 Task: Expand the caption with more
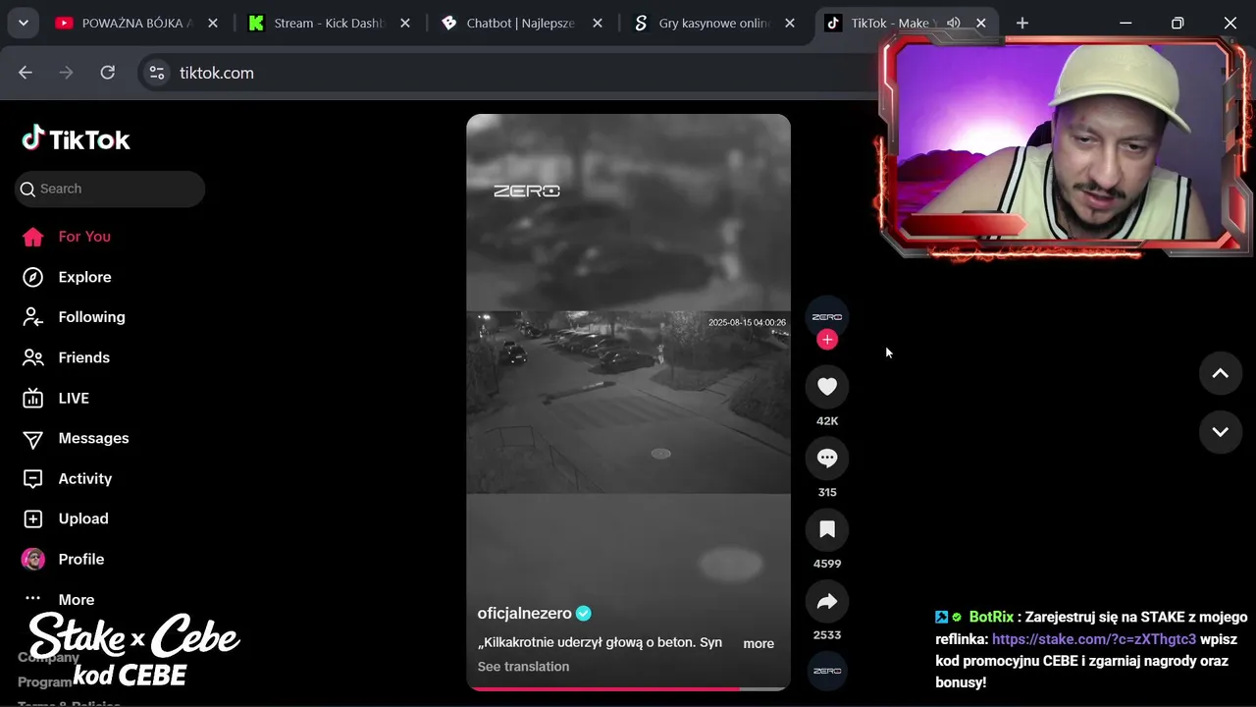[759, 643]
